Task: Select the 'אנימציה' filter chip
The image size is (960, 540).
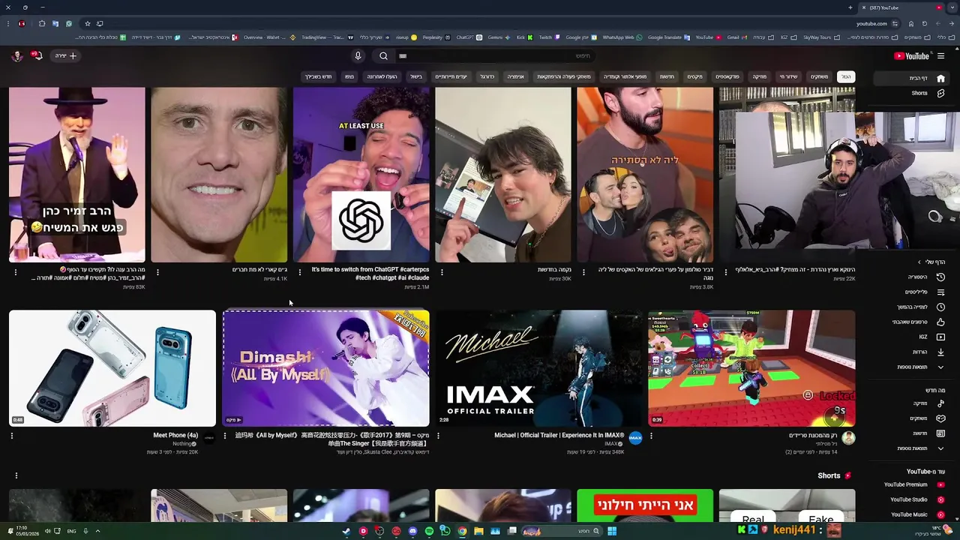Action: pos(515,76)
